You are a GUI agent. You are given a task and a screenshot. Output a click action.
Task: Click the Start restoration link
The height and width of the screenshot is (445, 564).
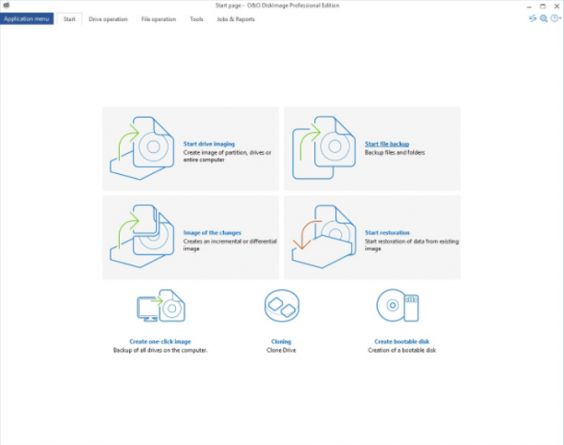(x=387, y=233)
